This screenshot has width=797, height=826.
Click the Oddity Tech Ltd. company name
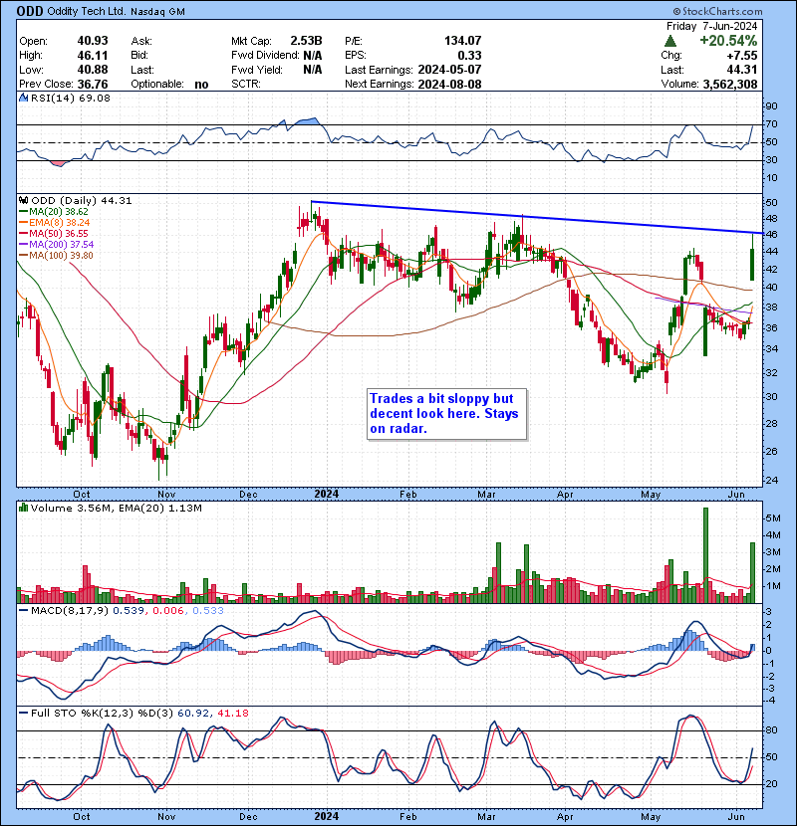87,11
